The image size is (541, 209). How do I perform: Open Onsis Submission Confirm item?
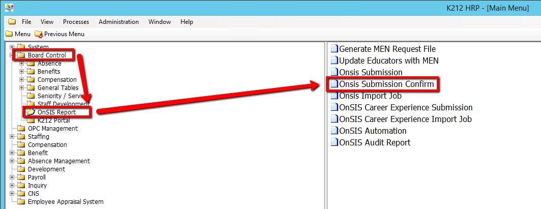(386, 84)
